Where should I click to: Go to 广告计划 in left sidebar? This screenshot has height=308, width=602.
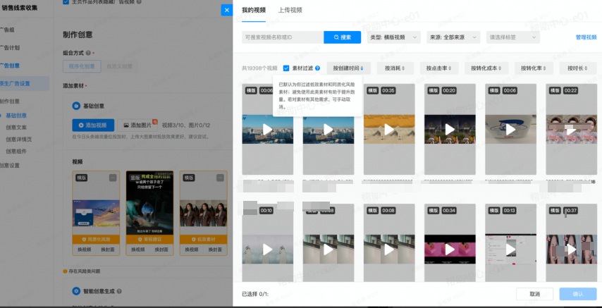click(x=10, y=48)
